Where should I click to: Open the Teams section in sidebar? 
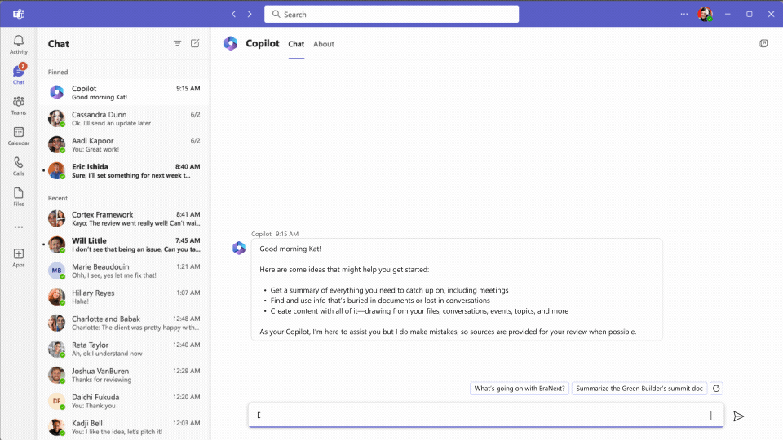[x=18, y=105]
